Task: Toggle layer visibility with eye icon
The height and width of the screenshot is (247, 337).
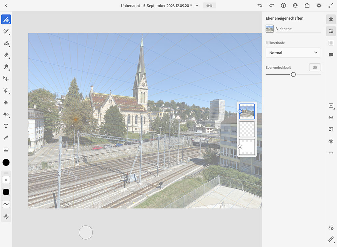Action: pyautogui.click(x=331, y=117)
